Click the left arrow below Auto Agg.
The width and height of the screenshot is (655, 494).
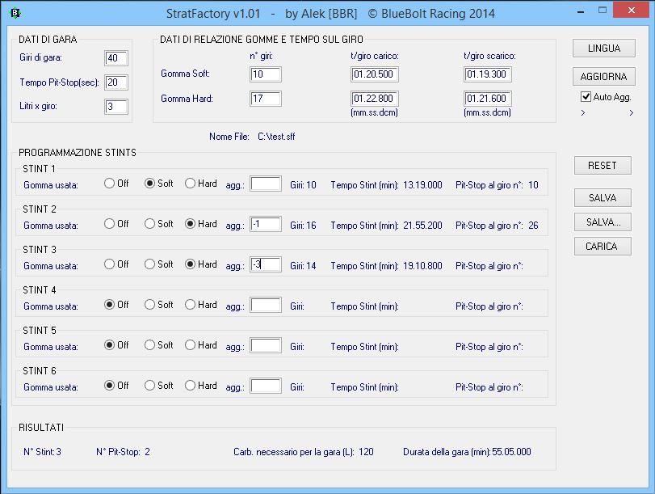click(x=583, y=113)
